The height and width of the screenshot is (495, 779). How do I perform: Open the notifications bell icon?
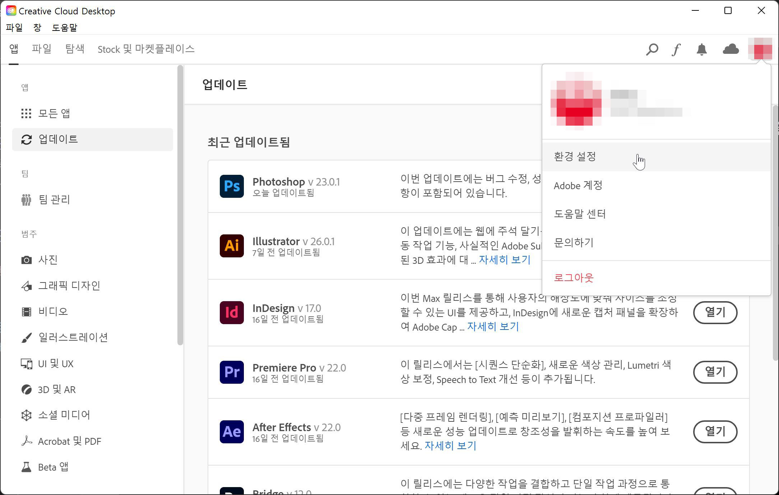pos(701,49)
